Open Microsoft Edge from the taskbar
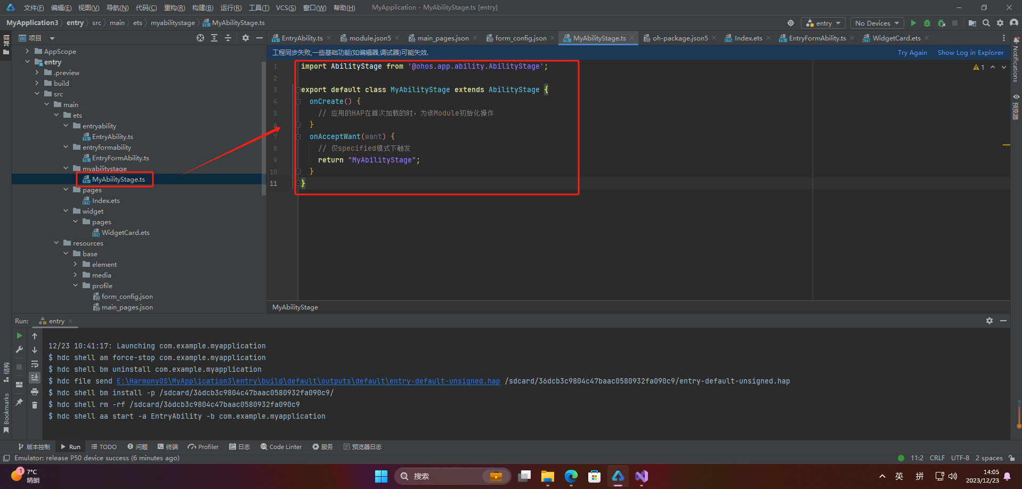 click(x=571, y=476)
